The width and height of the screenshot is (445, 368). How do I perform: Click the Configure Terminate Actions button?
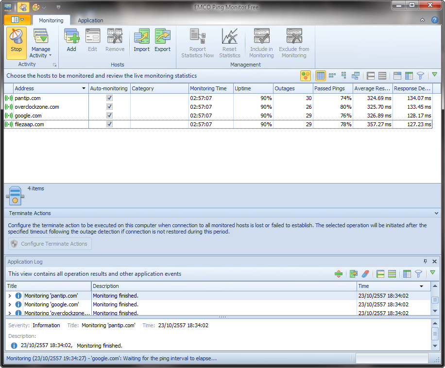[50, 244]
